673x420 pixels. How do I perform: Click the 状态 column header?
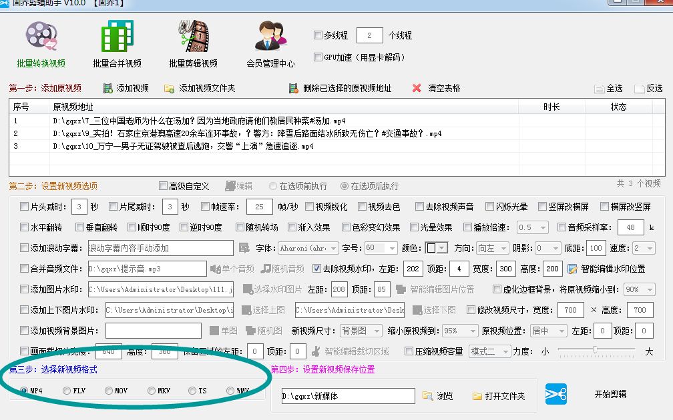[619, 107]
